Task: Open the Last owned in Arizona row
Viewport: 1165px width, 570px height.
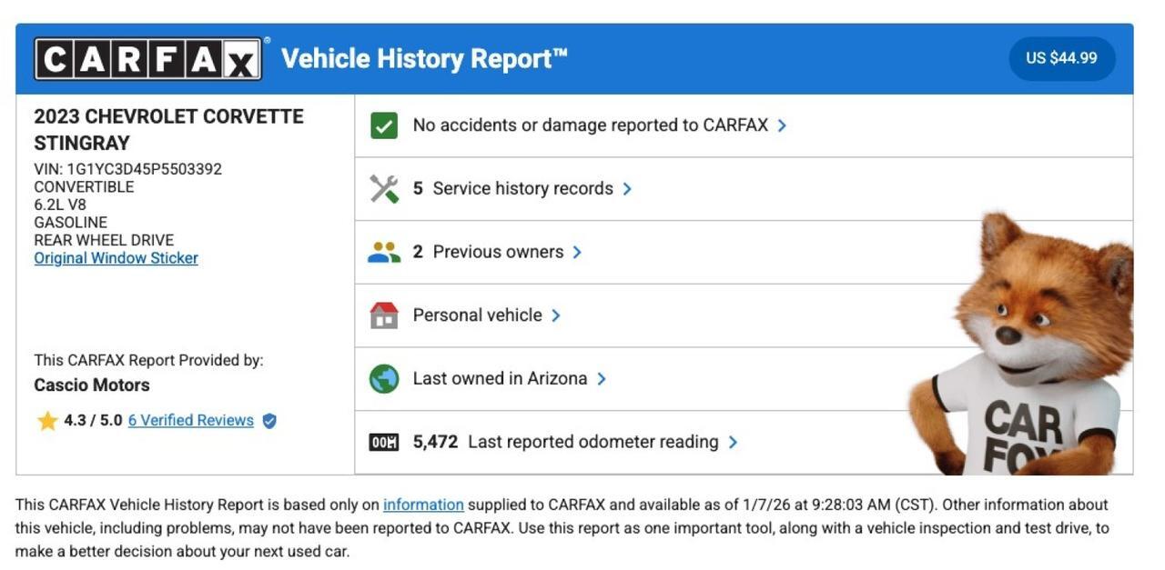Action: (500, 379)
